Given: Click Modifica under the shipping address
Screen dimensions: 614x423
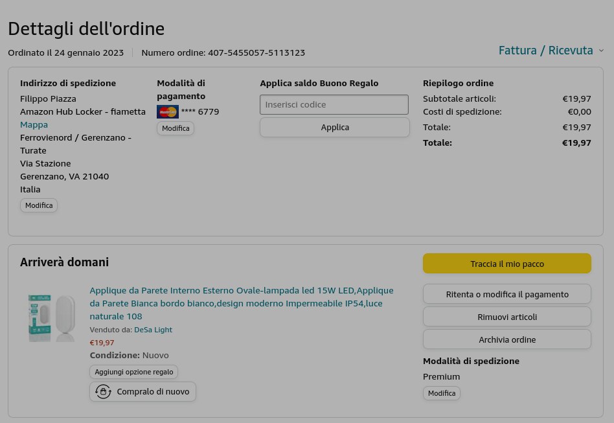Looking at the screenshot, I should [x=39, y=205].
